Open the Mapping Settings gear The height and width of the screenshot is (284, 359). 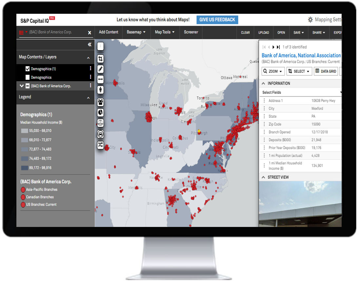[x=310, y=20]
